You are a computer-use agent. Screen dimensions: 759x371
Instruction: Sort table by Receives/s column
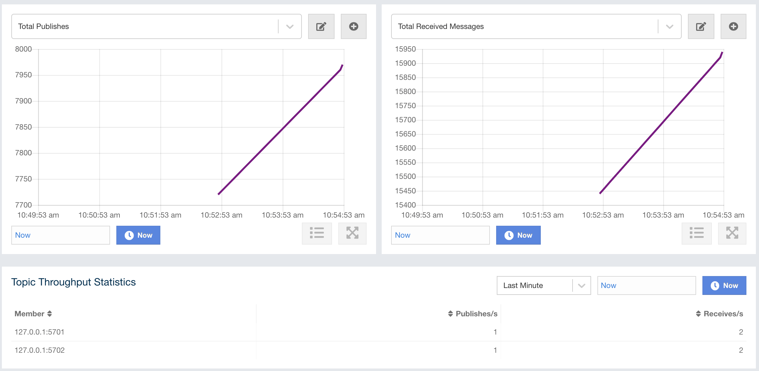click(x=719, y=314)
